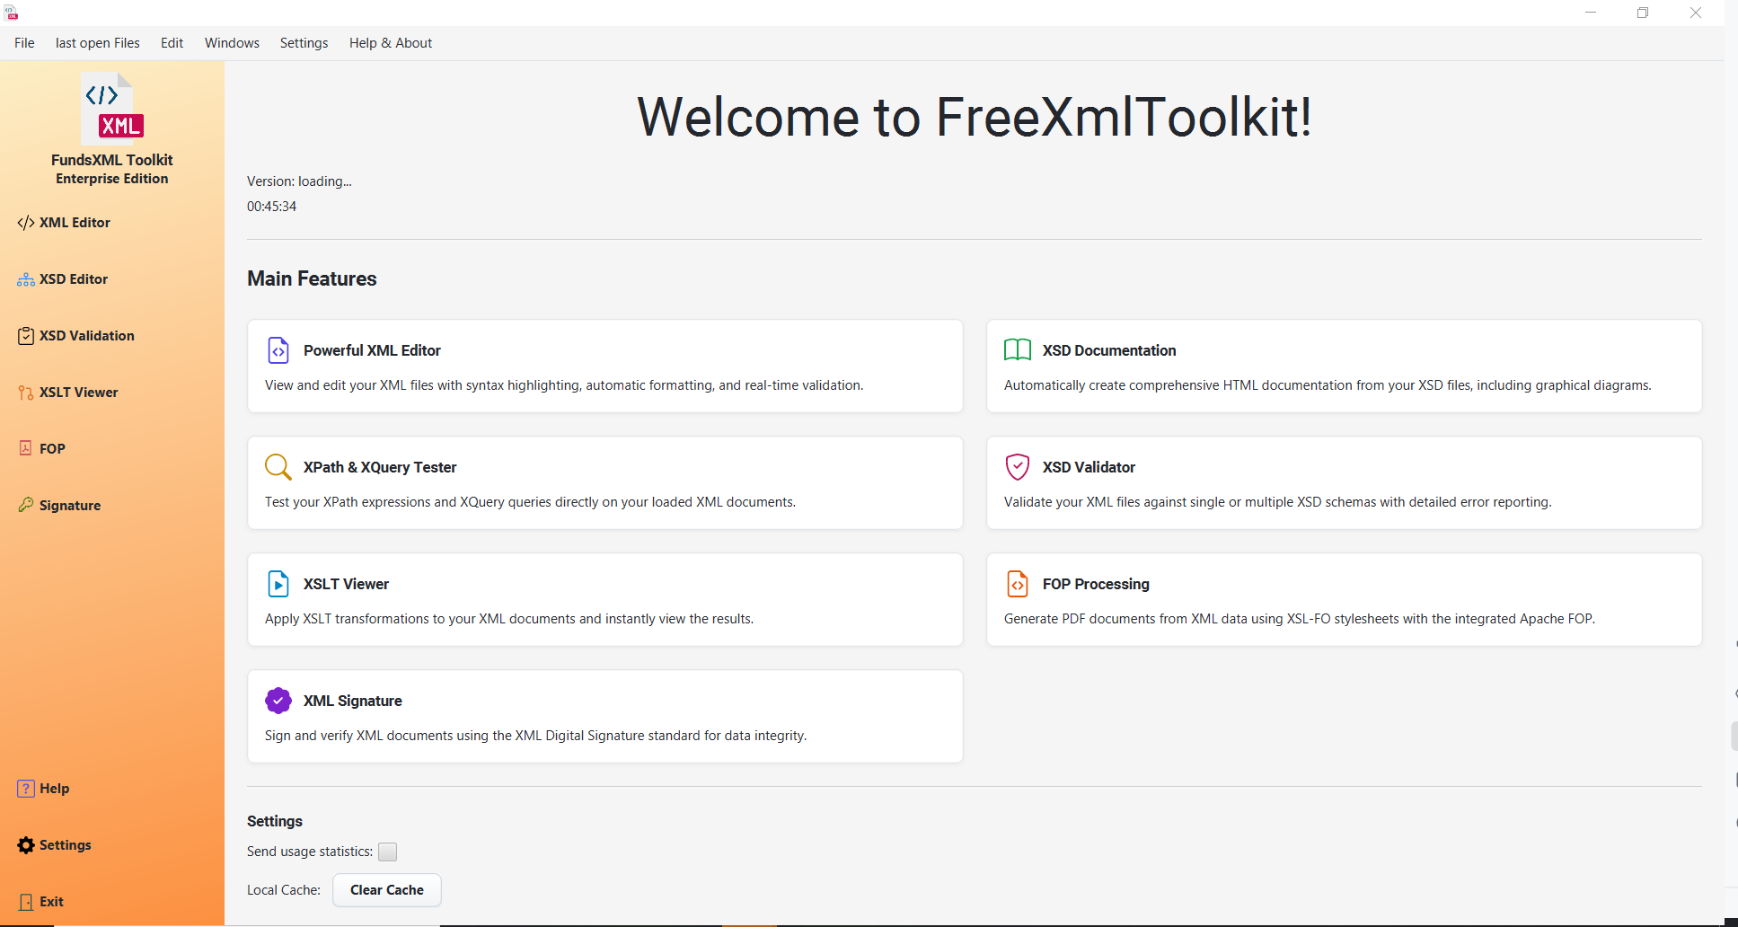Click the XSD Validator card description text

click(1278, 502)
